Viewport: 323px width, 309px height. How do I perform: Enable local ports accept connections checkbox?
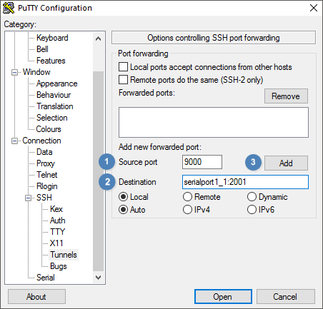click(x=123, y=67)
